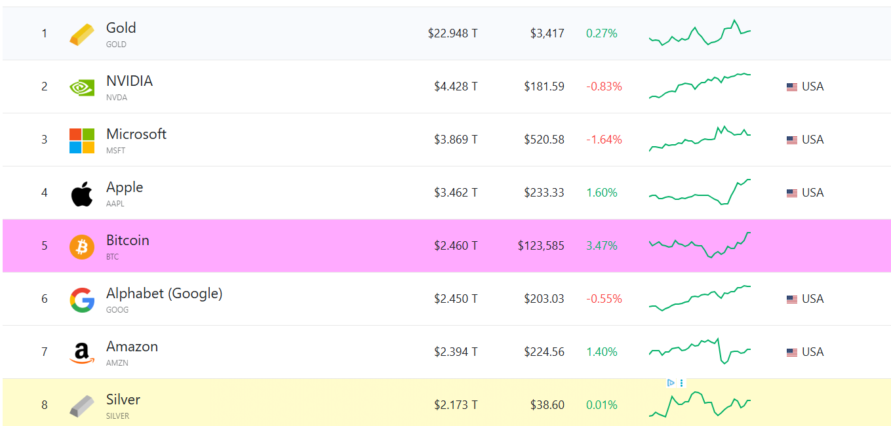Open the NVIDIA company name link

tap(129, 81)
